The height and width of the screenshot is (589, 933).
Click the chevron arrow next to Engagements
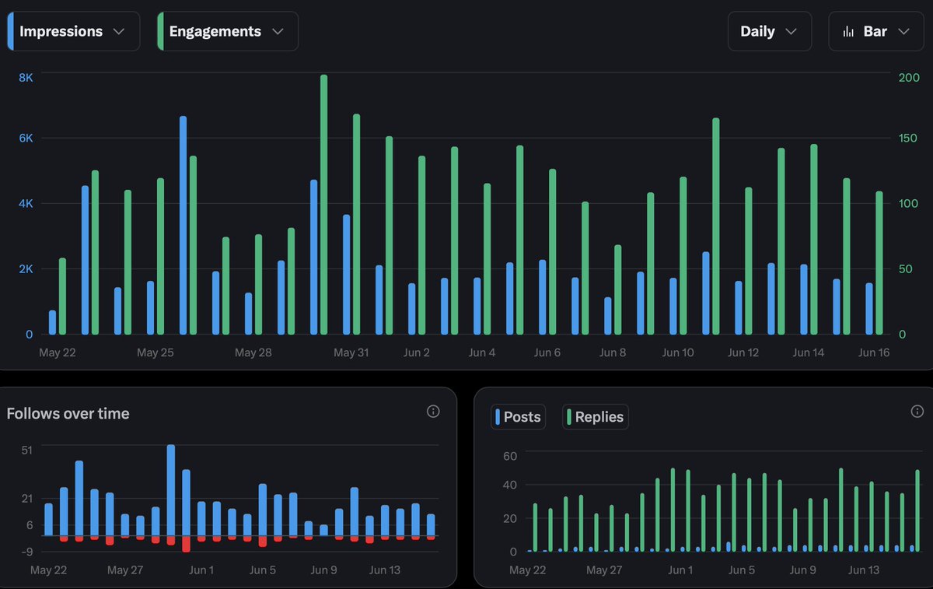pyautogui.click(x=278, y=32)
